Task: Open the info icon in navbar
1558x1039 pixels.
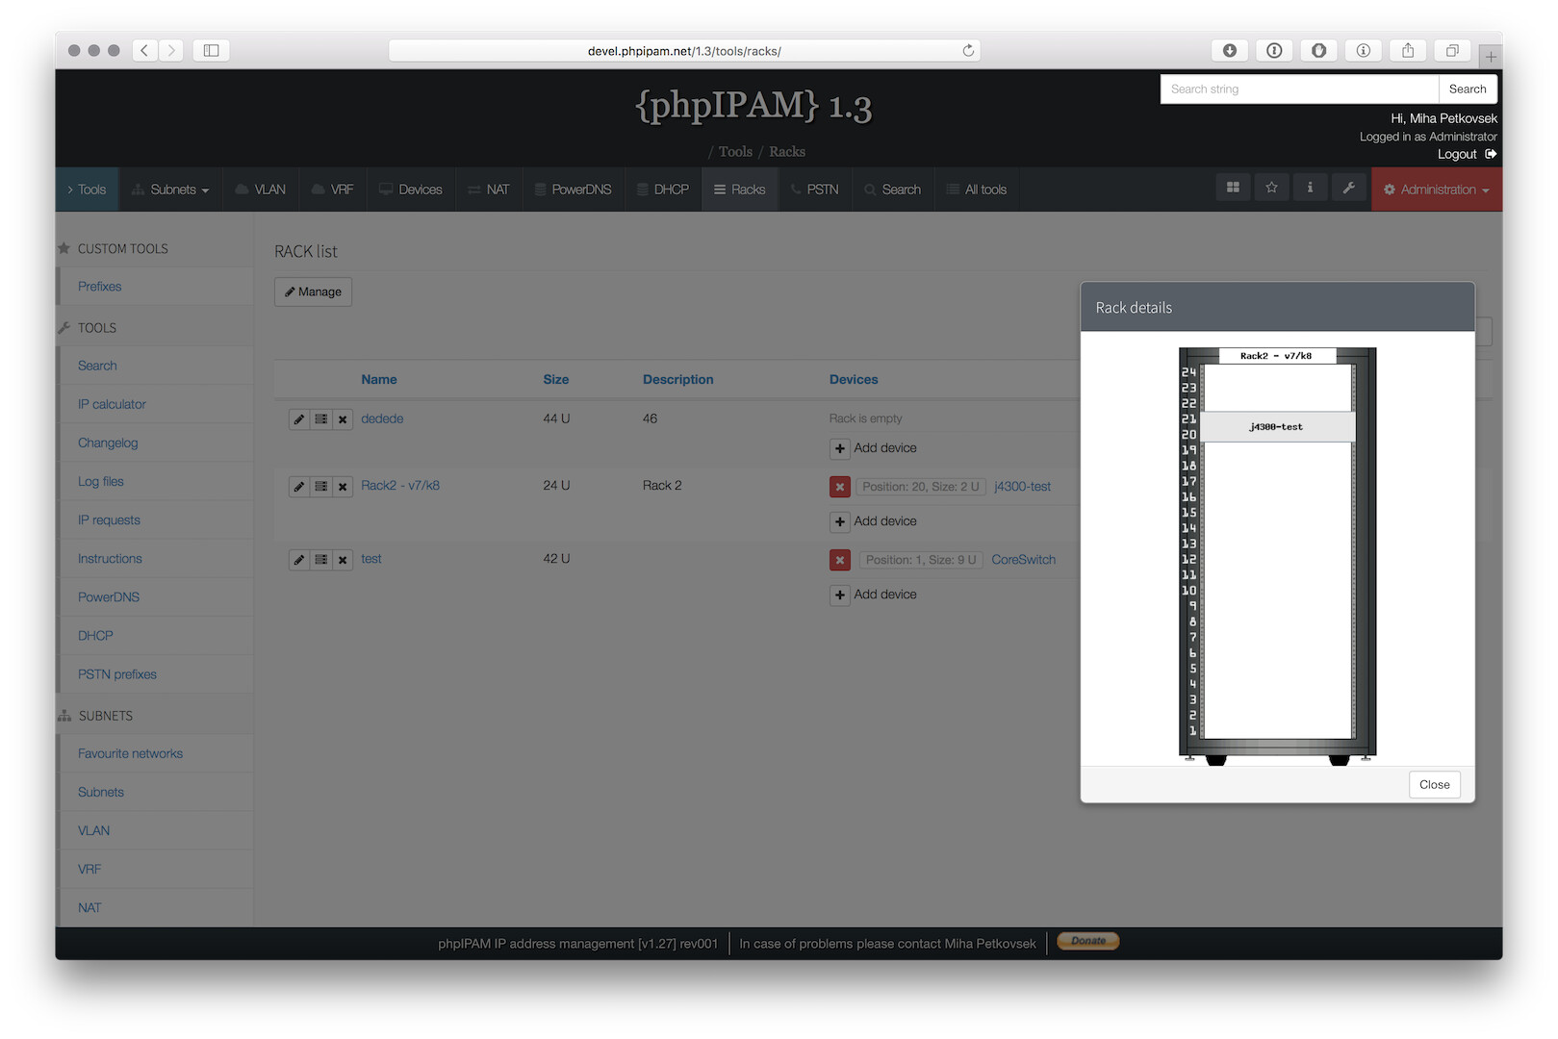Action: pyautogui.click(x=1310, y=188)
